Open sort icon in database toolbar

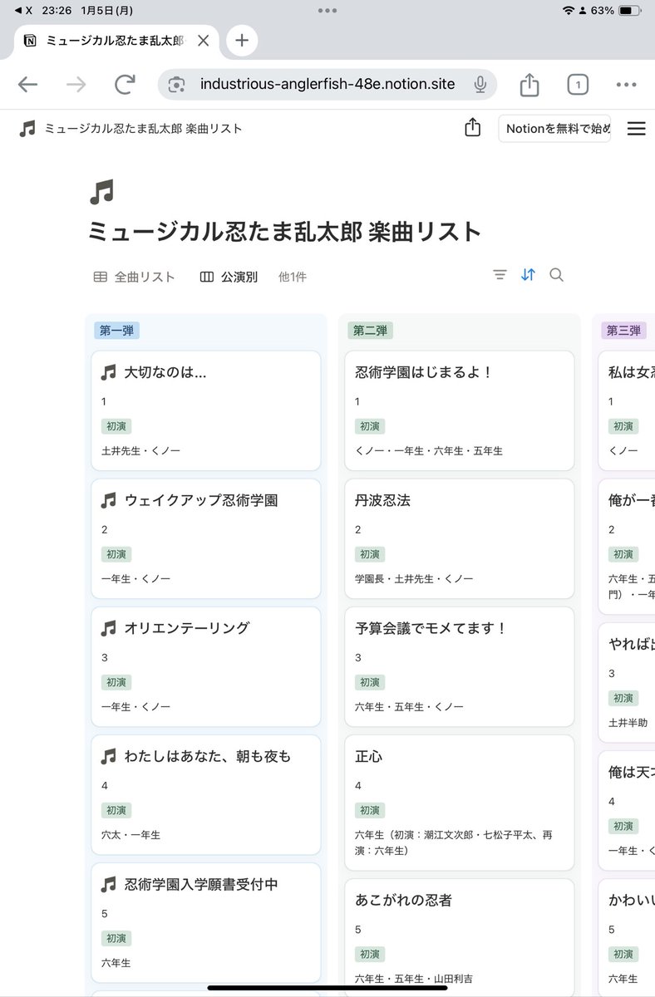click(x=529, y=275)
